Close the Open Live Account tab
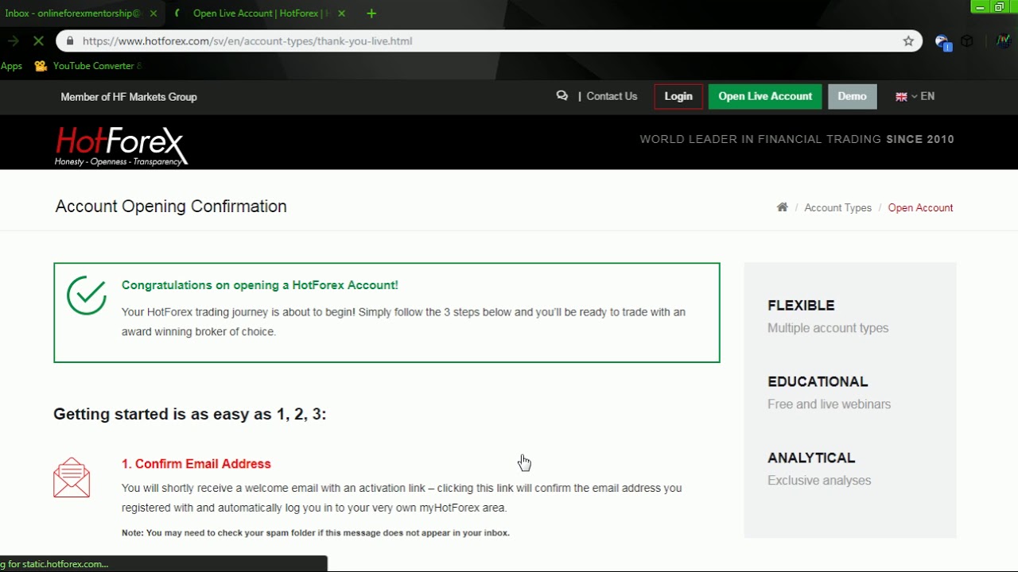Image resolution: width=1018 pixels, height=572 pixels. pyautogui.click(x=340, y=14)
